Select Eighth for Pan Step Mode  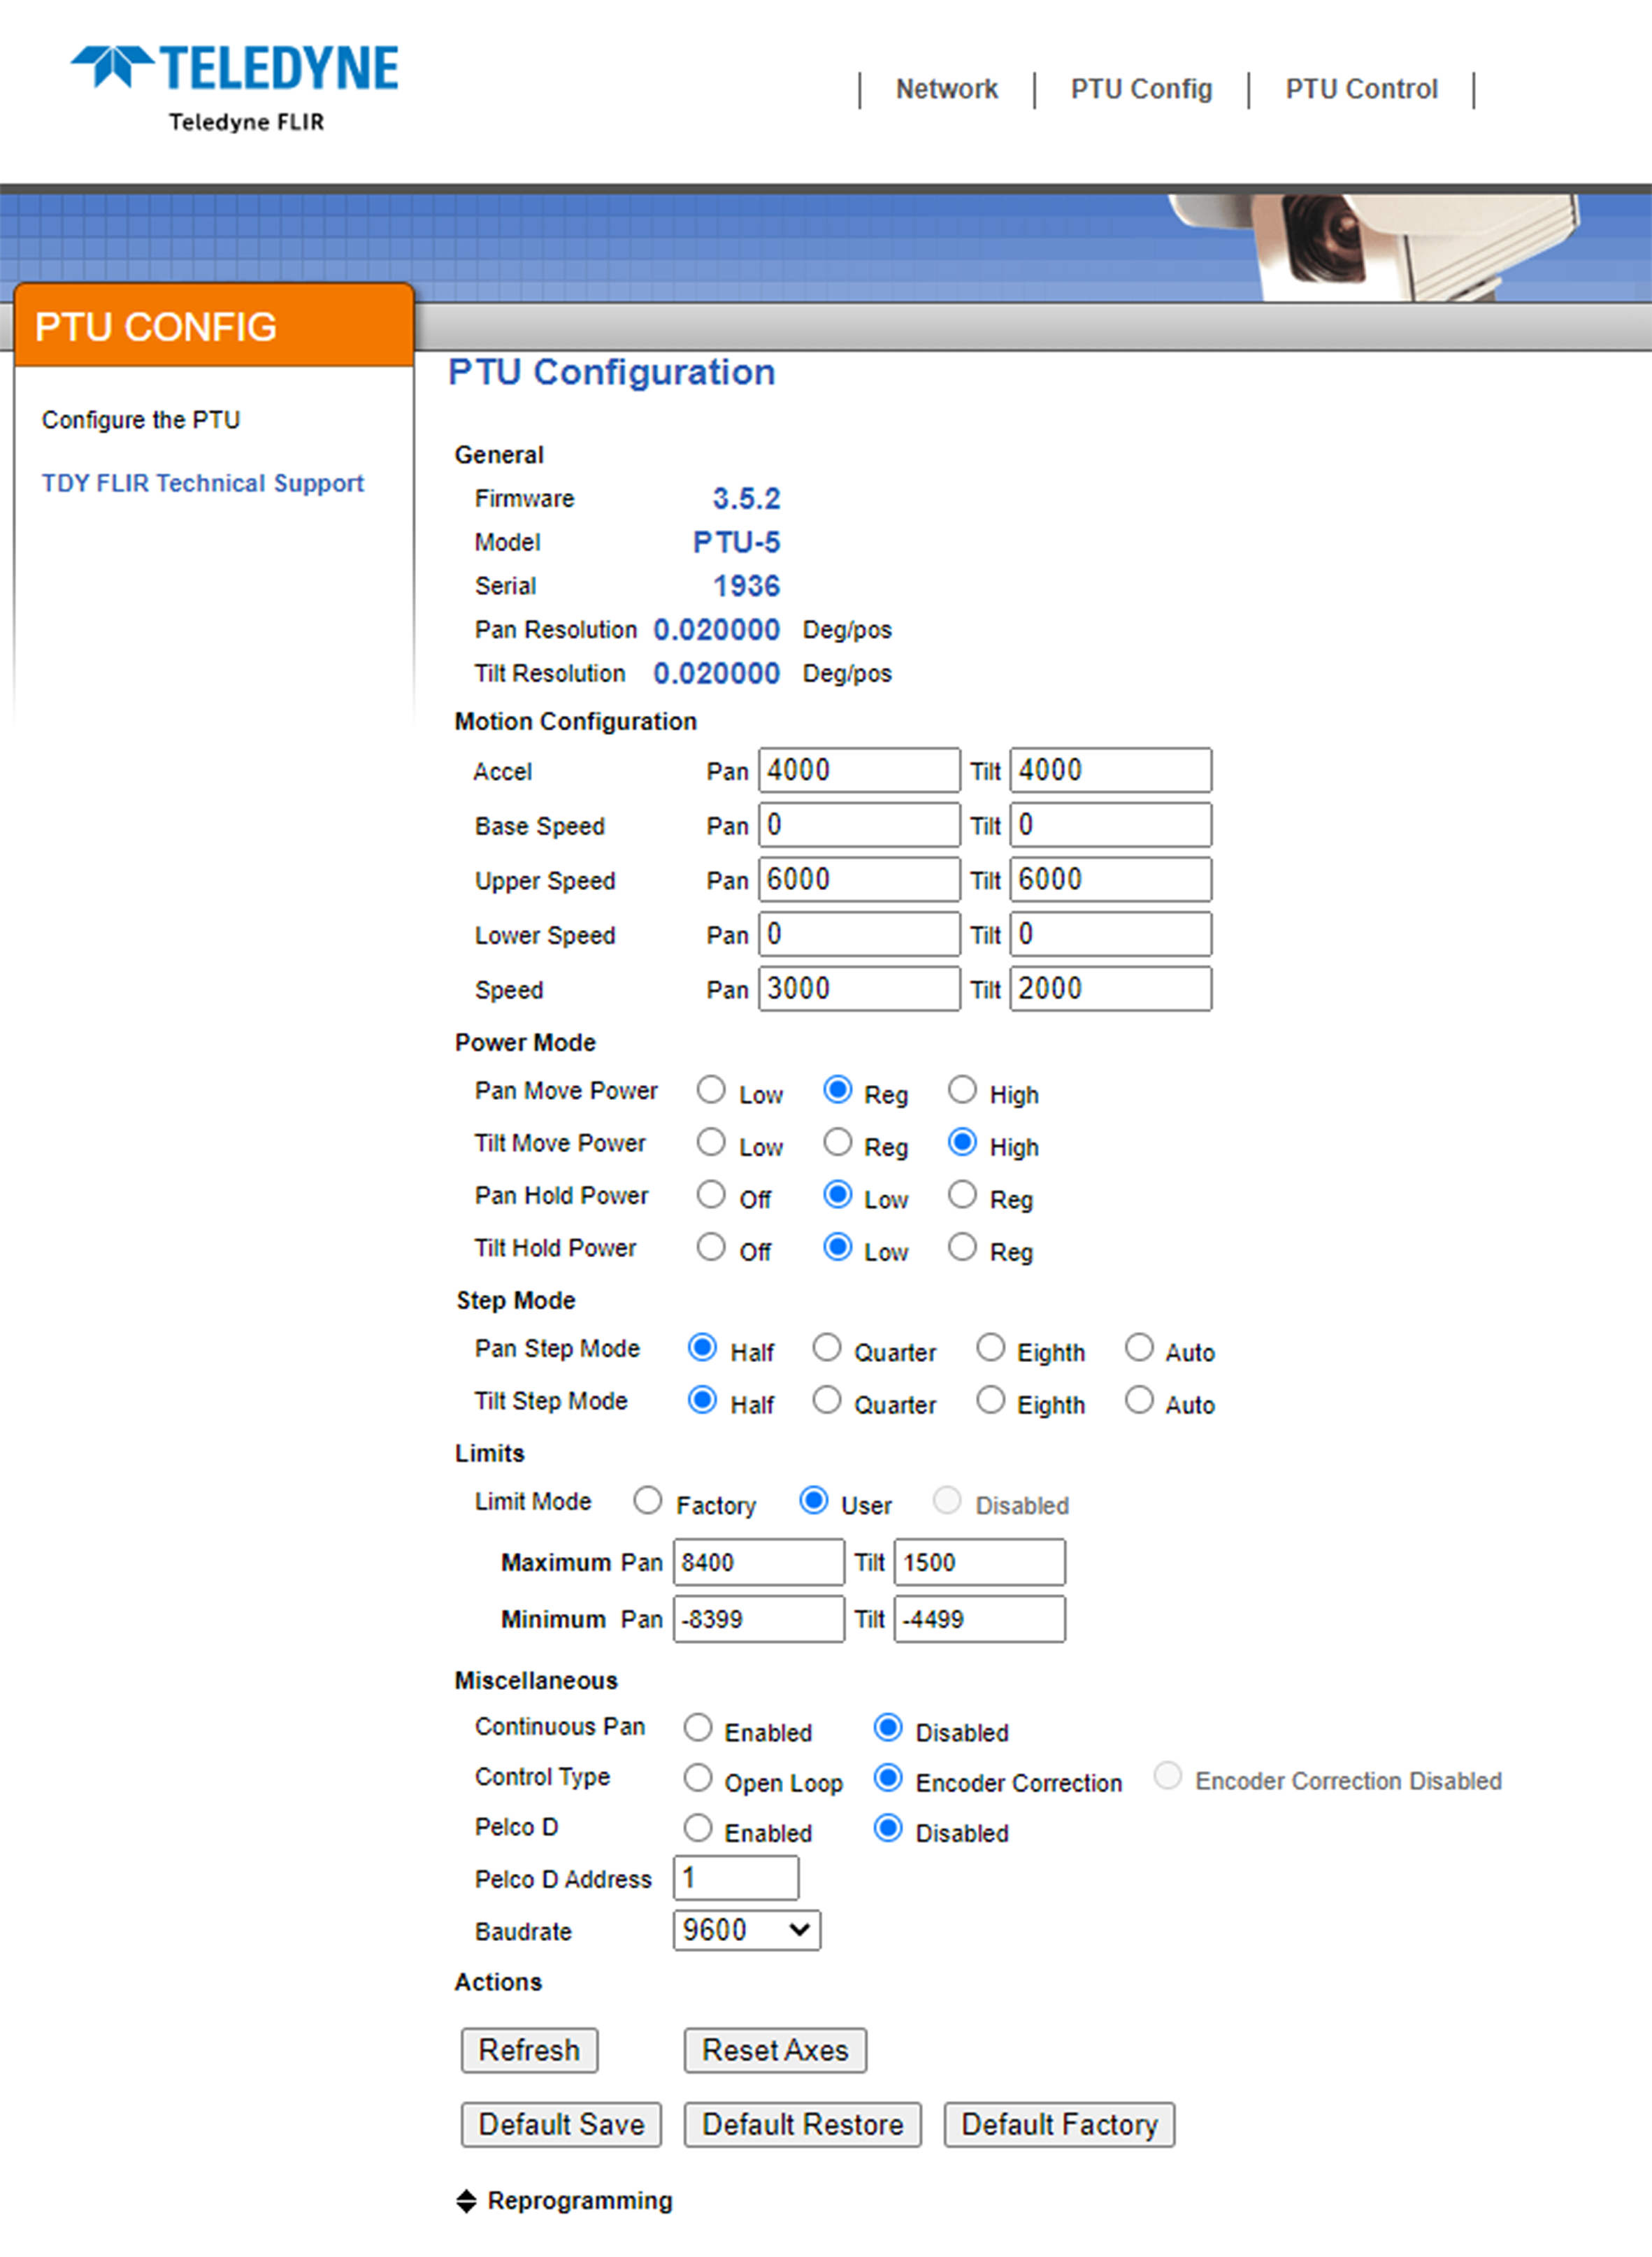pyautogui.click(x=990, y=1347)
